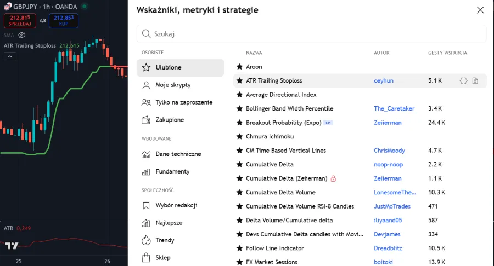Add Devs Cumulative Delta candles indicator
This screenshot has width=494, height=266.
point(360,234)
